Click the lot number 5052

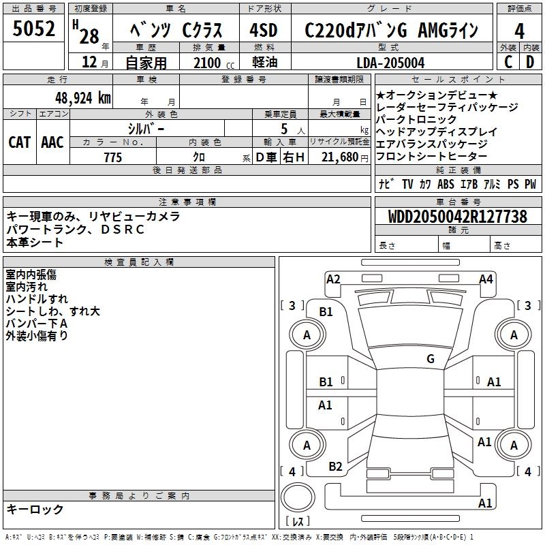click(33, 28)
